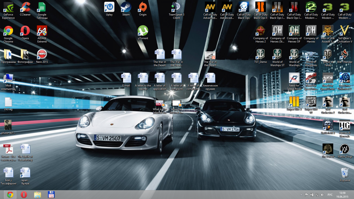354x199 pixels.
Task: Select the Химическое оружие document
Action: [210, 78]
